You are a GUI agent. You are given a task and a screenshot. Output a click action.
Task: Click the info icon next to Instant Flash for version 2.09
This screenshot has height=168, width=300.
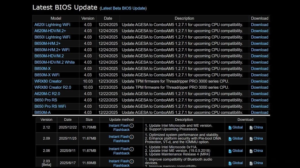[131, 137]
